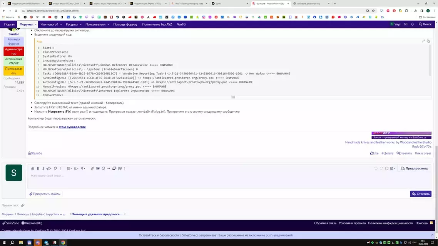Submit the reply with the Ответить button
Screen dimensions: 438x246
click(420, 194)
